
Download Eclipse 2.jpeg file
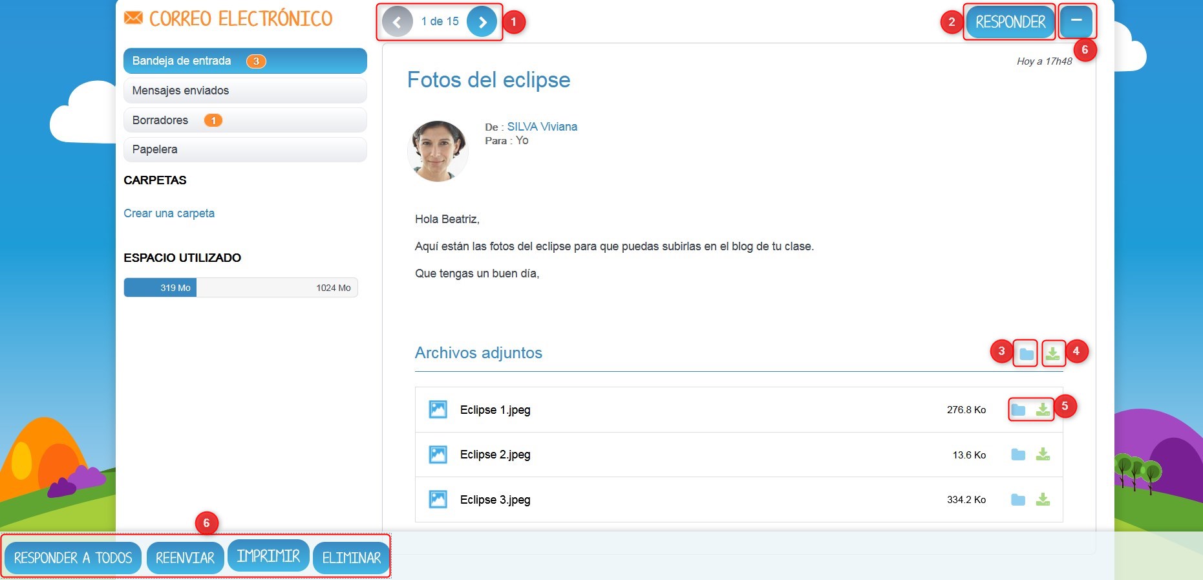coord(1043,455)
